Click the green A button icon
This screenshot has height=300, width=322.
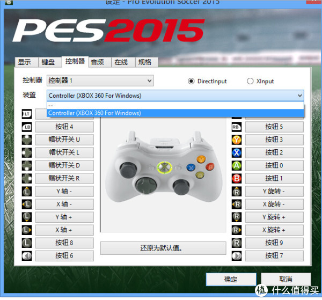237,166
